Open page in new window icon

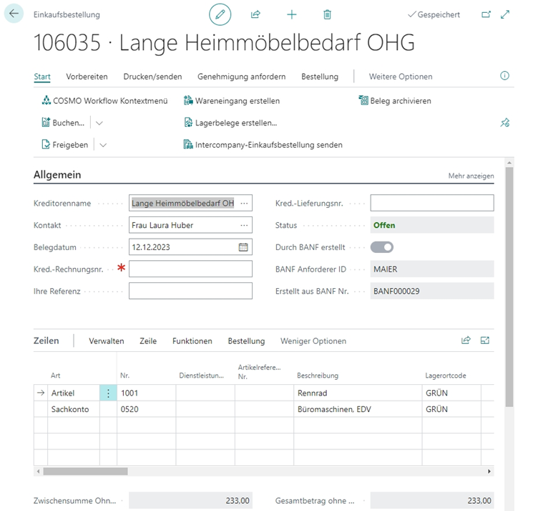coord(486,14)
